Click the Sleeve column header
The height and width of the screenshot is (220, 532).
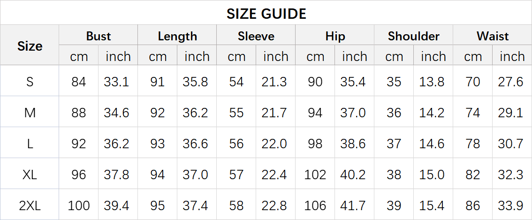[256, 36]
